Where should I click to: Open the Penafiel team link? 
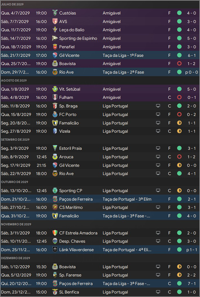click(67, 47)
